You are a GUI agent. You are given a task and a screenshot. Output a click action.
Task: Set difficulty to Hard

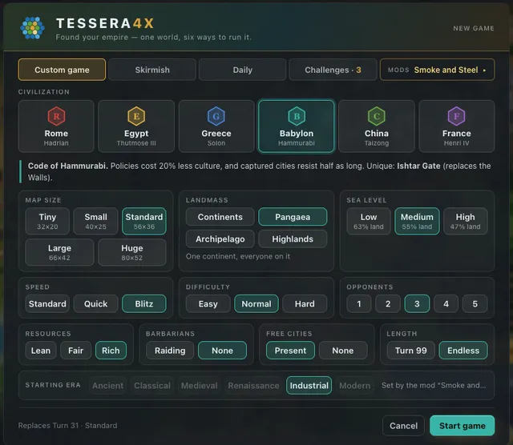(x=305, y=303)
